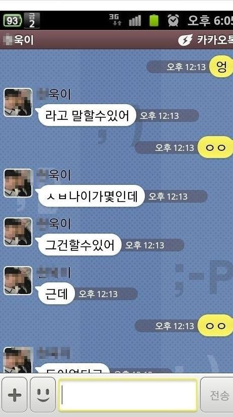Tap the green battery status icon
The width and height of the screenshot is (233, 417).
(x=154, y=20)
